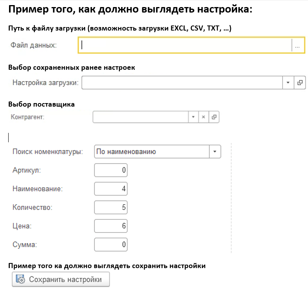Expand the Контрагент dropdown arrow
Viewport: 308px width, 292px height.
[193, 117]
